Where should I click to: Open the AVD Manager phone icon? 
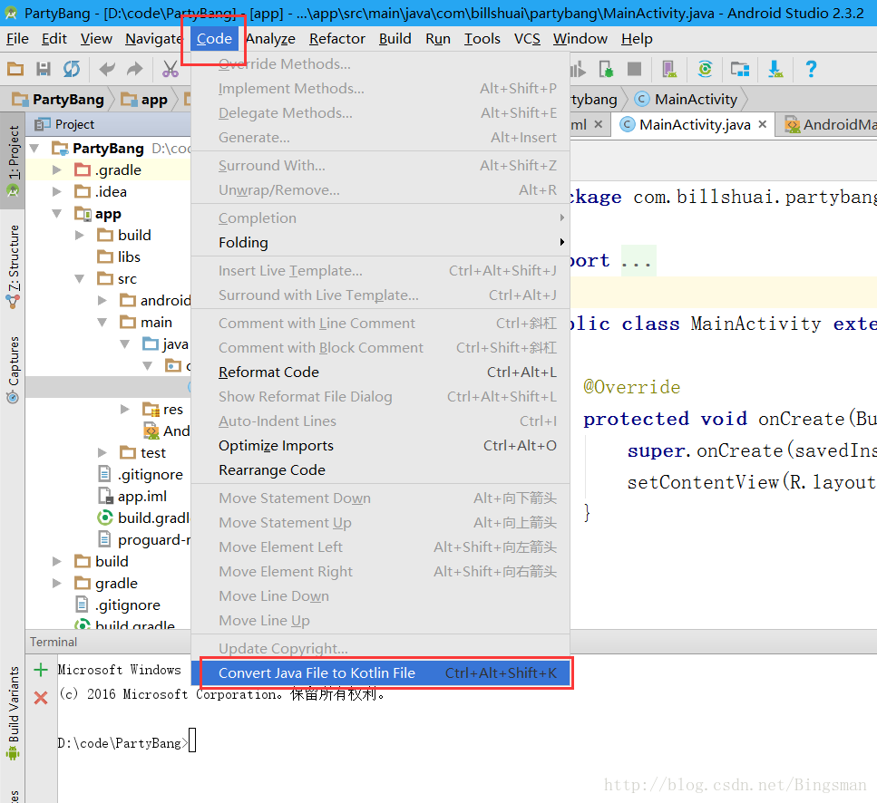[x=669, y=69]
